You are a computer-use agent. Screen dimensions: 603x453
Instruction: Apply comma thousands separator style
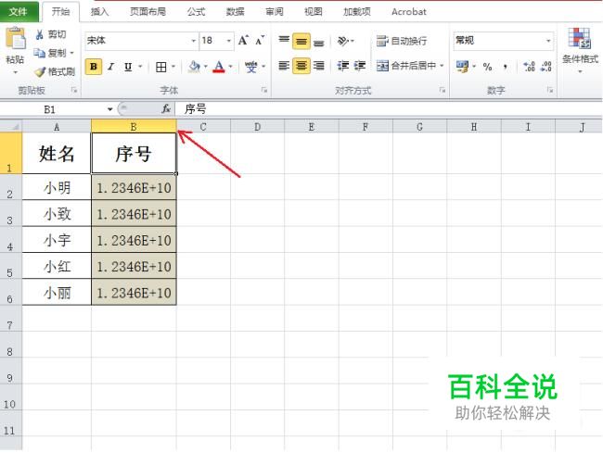(505, 67)
